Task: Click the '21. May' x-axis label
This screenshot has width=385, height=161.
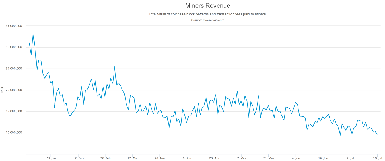Action: click(x=269, y=158)
